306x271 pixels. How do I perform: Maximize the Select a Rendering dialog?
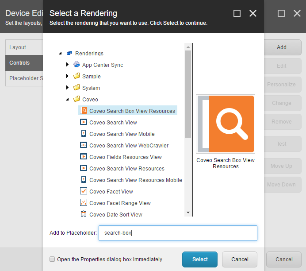pyautogui.click(x=237, y=13)
